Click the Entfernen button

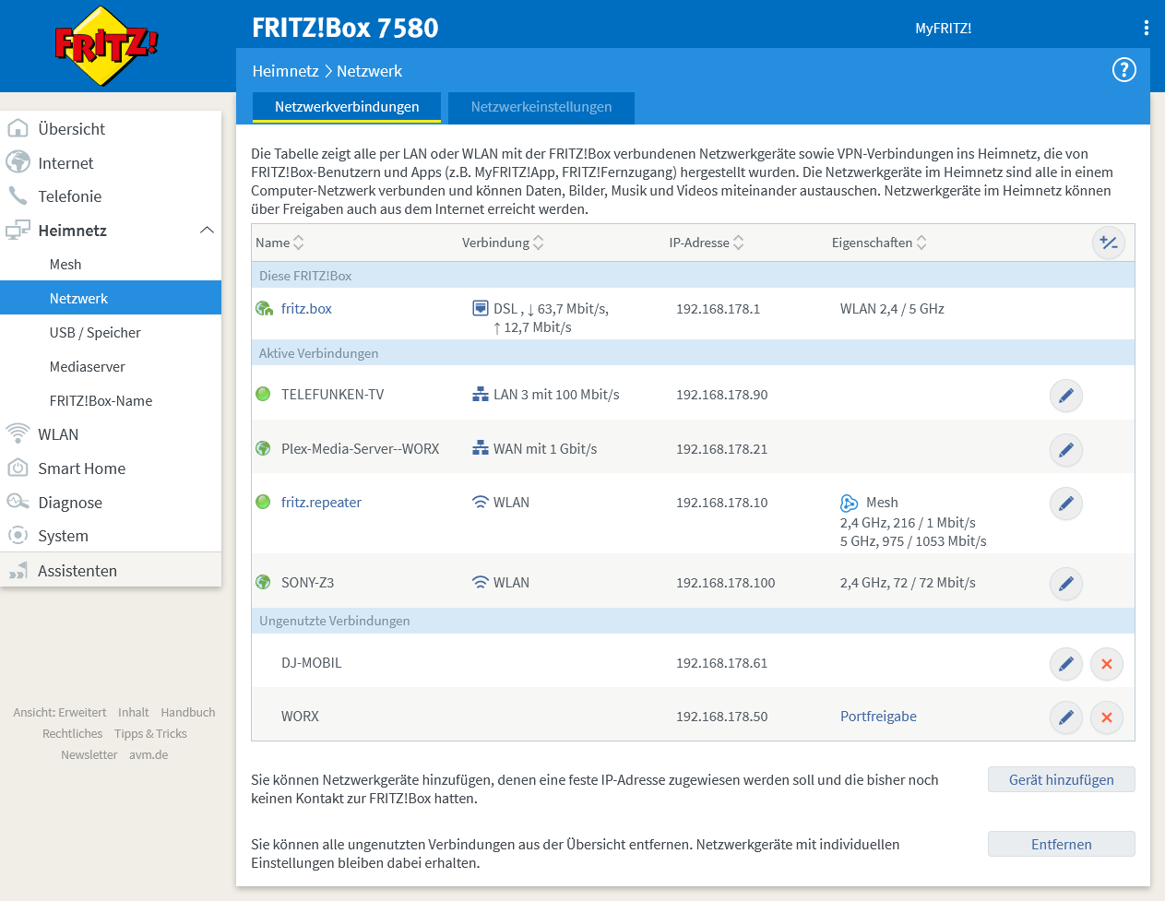(1061, 844)
